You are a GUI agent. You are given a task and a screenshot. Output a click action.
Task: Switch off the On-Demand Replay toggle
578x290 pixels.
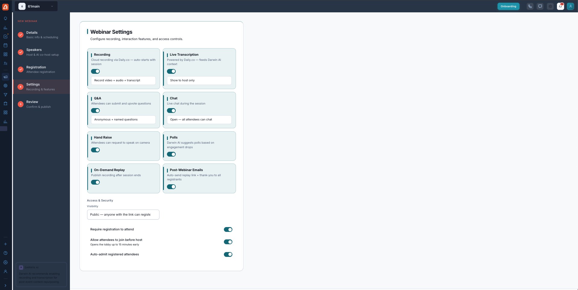click(95, 182)
